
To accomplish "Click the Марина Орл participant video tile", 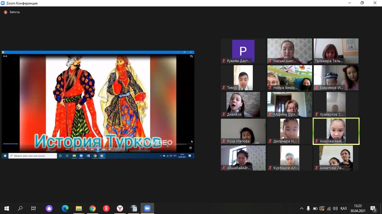I will click(x=289, y=104).
